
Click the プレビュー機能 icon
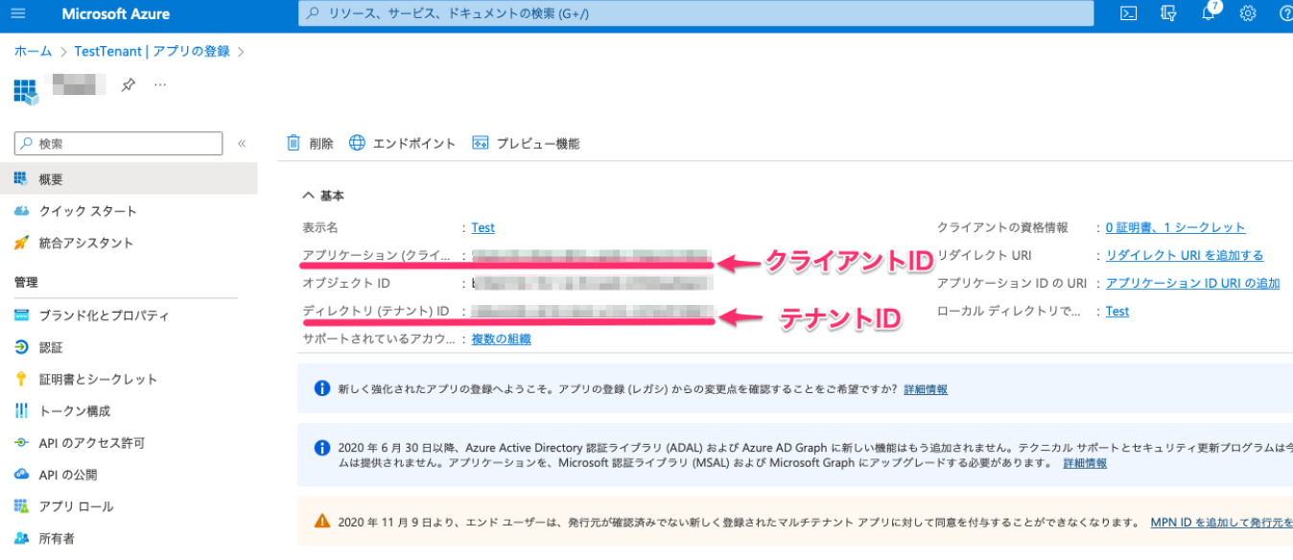(x=481, y=143)
